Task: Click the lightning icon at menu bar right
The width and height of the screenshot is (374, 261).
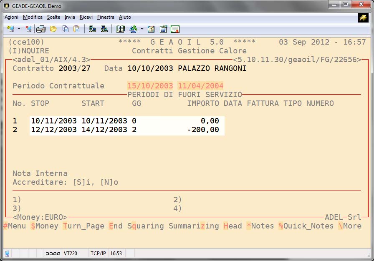Action: point(363,17)
